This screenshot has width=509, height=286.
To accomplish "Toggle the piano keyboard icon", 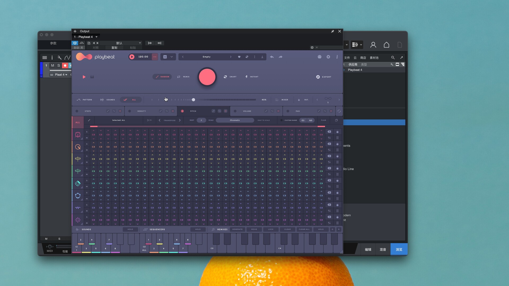I will click(92, 77).
